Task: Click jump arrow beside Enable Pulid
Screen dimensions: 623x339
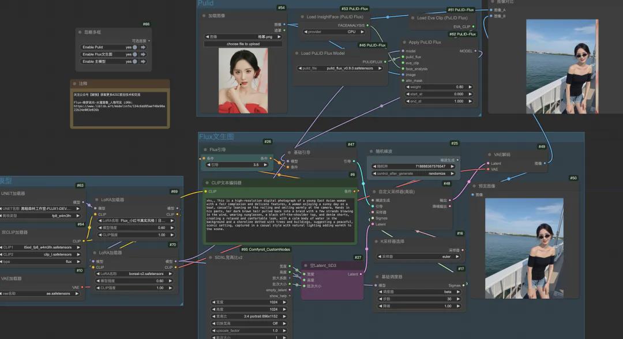Action: 142,47
